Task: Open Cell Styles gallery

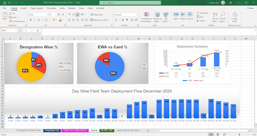Action: point(166,17)
